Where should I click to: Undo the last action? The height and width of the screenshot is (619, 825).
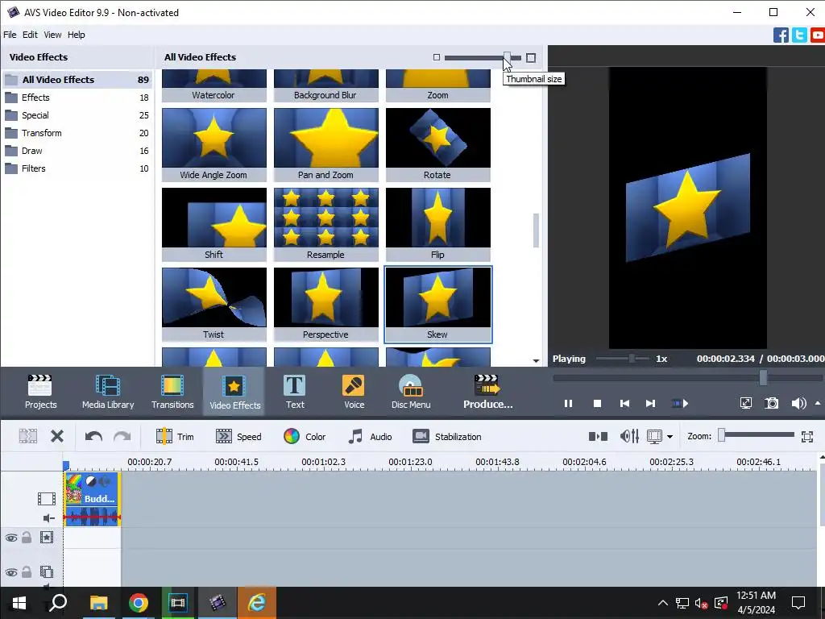click(x=93, y=436)
